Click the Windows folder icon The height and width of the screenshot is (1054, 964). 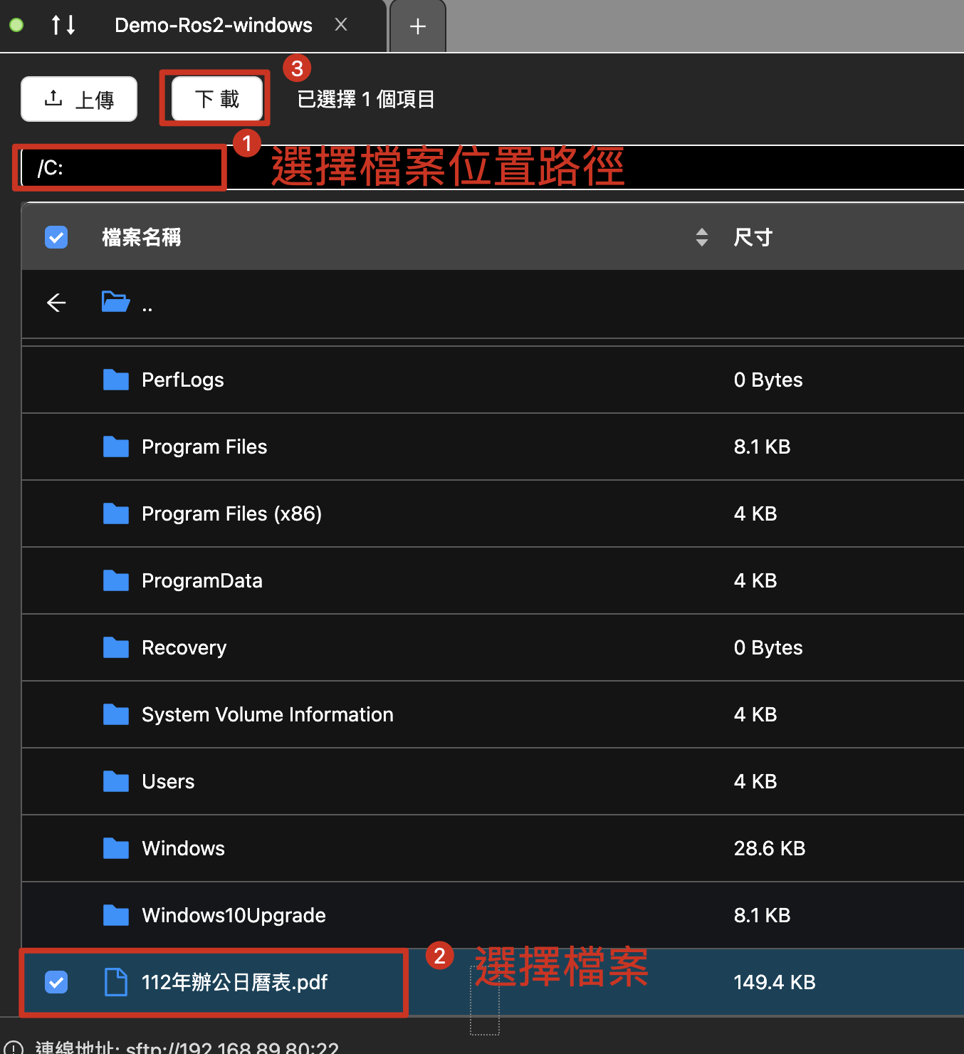115,848
